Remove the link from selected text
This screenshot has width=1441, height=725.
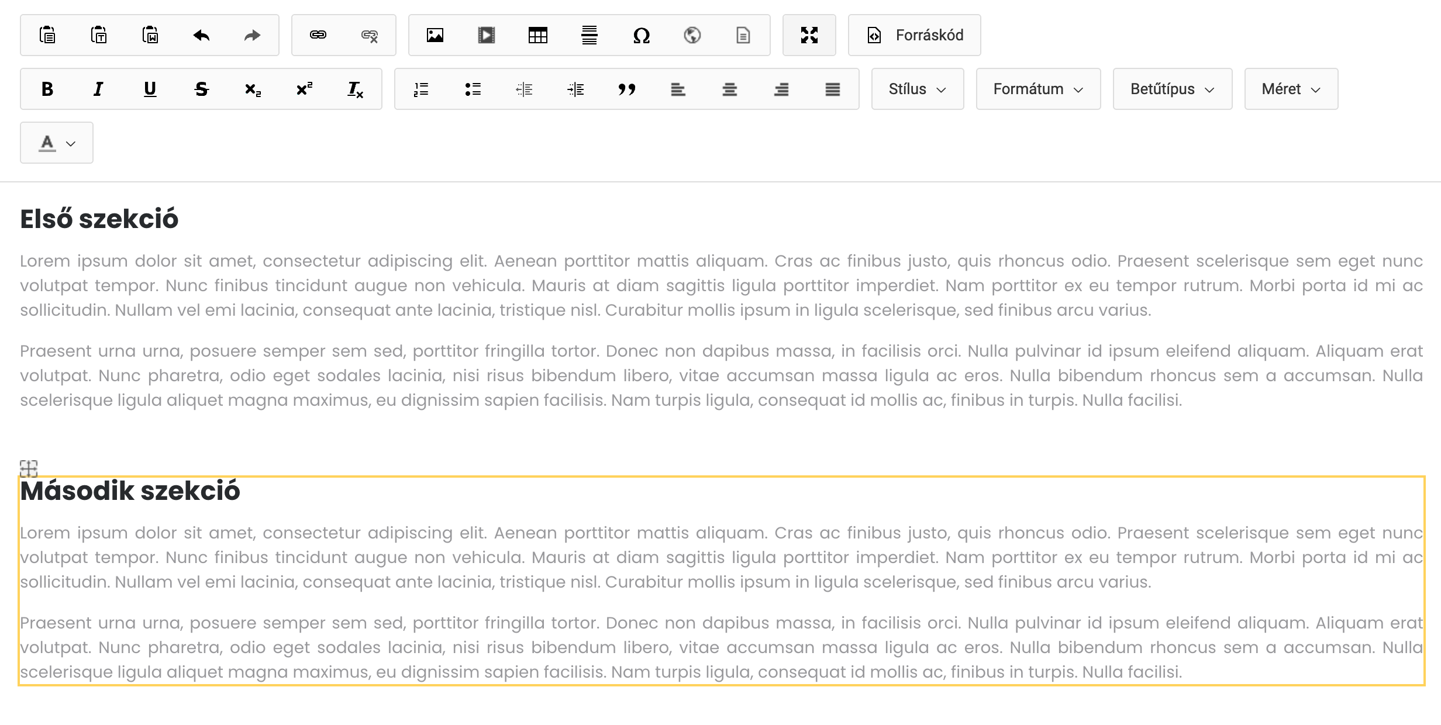point(370,35)
